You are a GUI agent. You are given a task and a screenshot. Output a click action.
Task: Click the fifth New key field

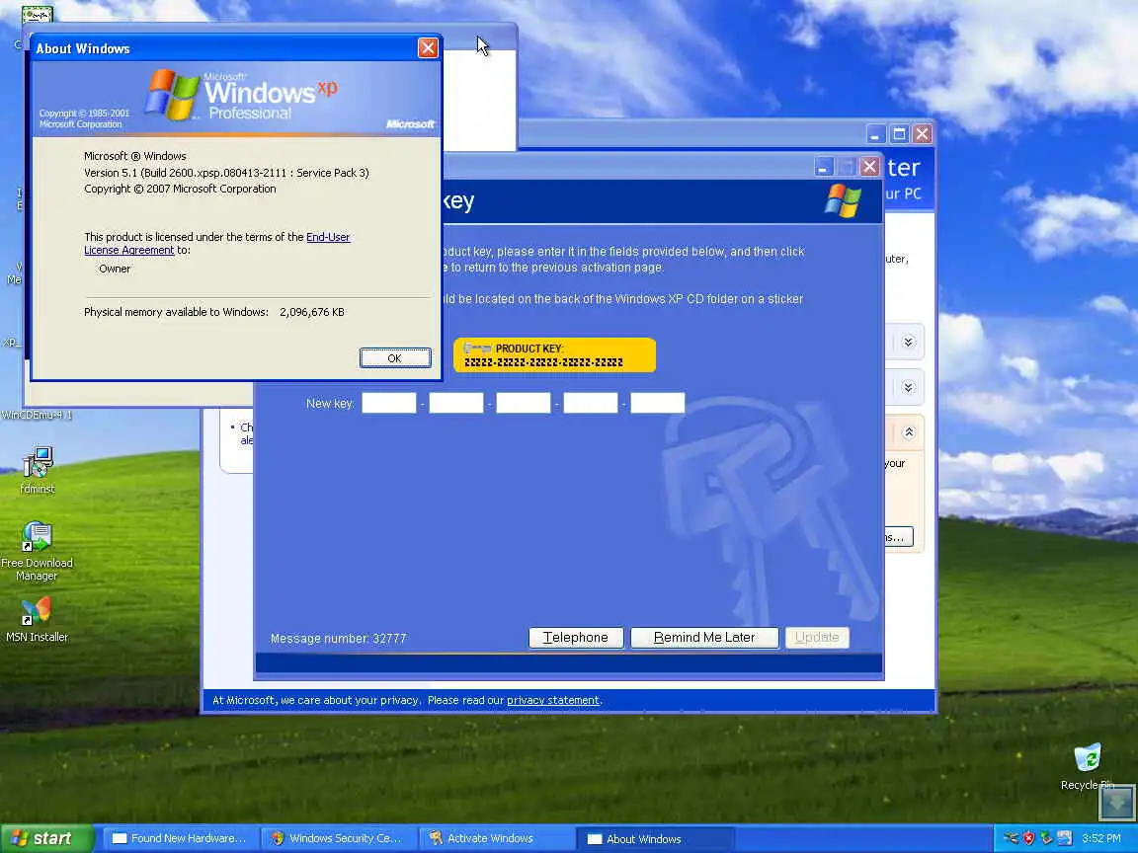pyautogui.click(x=658, y=403)
